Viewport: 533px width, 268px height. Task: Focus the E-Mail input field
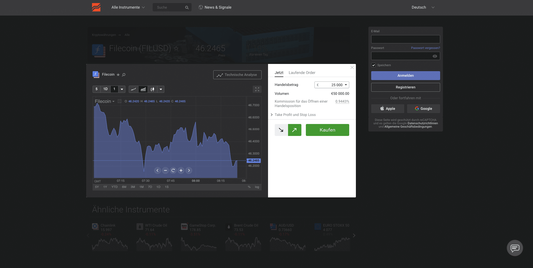click(x=406, y=39)
